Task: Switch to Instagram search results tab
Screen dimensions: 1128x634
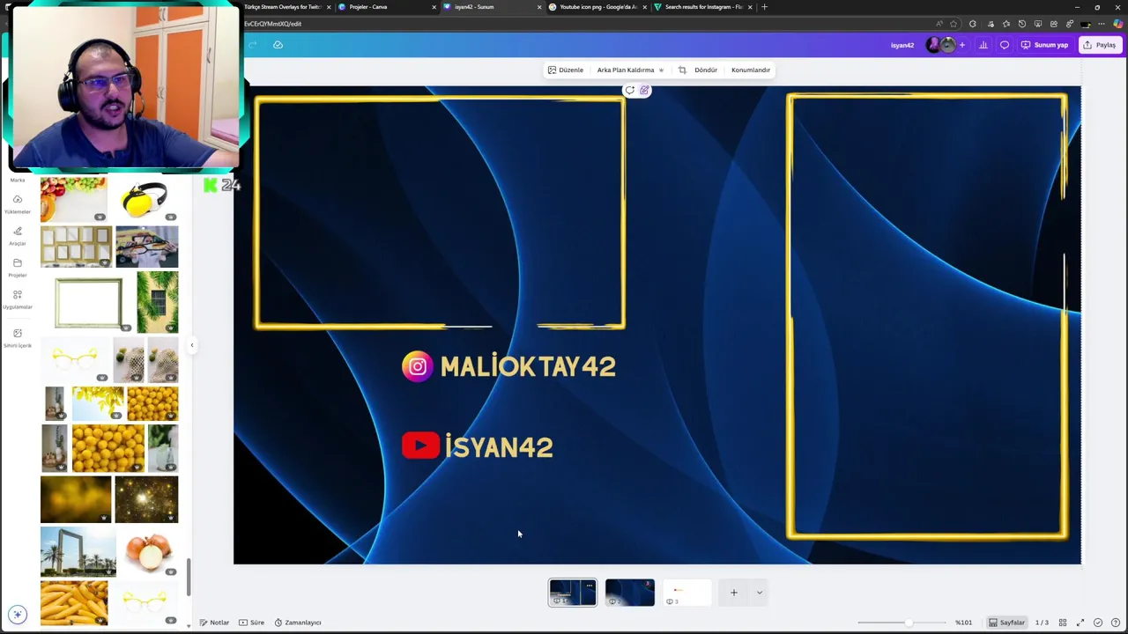Action: [x=703, y=7]
